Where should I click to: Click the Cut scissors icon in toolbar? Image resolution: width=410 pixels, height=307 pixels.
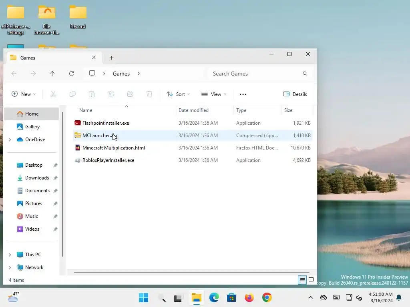tap(53, 94)
